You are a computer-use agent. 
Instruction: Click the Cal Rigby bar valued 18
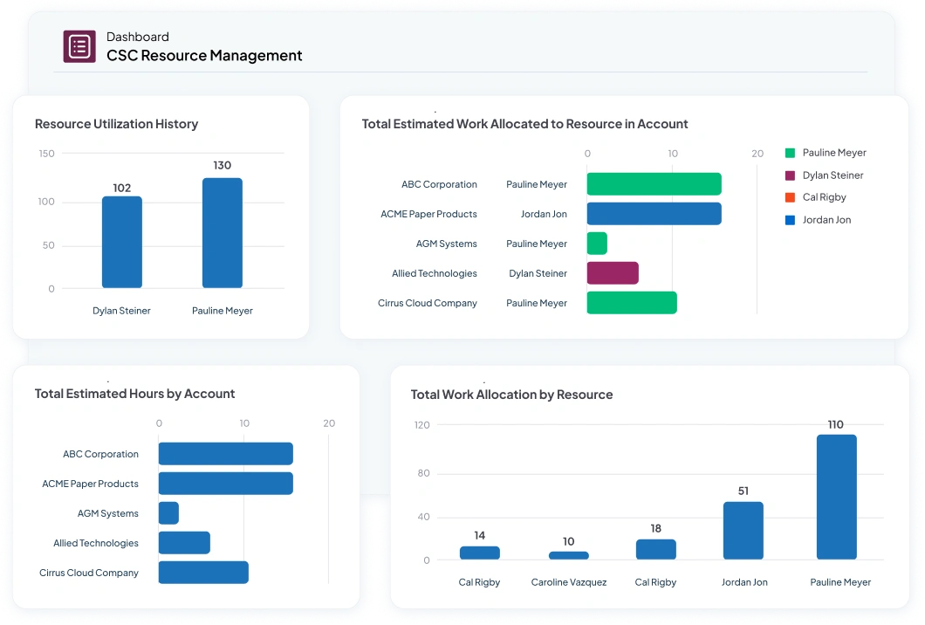tap(655, 549)
